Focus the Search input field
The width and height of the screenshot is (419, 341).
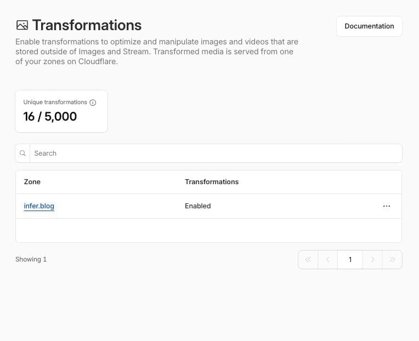pyautogui.click(x=216, y=154)
